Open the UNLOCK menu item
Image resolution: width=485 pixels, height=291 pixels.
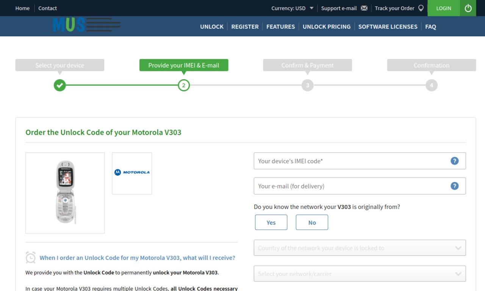pyautogui.click(x=212, y=27)
